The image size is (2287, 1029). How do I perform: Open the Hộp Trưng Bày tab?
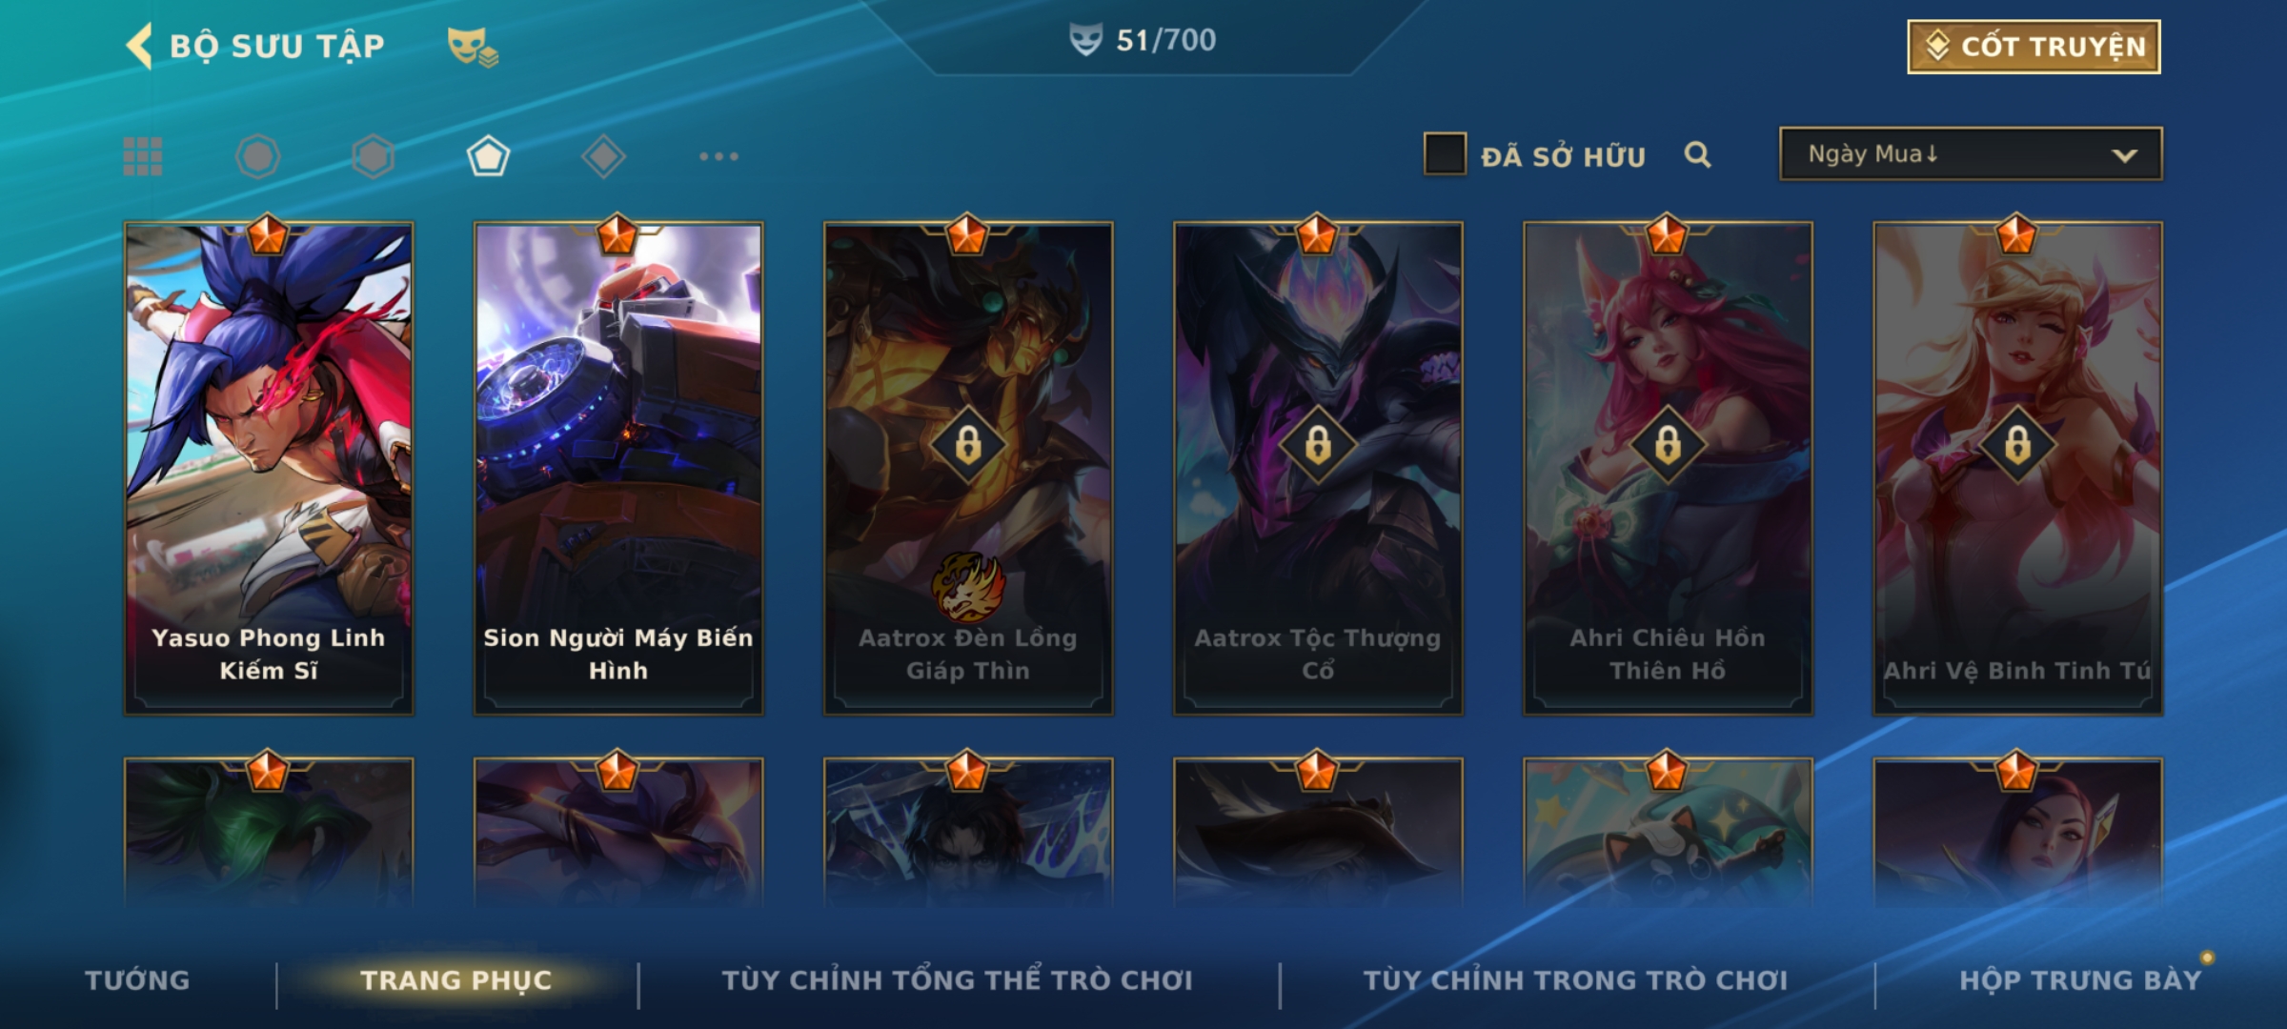pyautogui.click(x=2080, y=980)
